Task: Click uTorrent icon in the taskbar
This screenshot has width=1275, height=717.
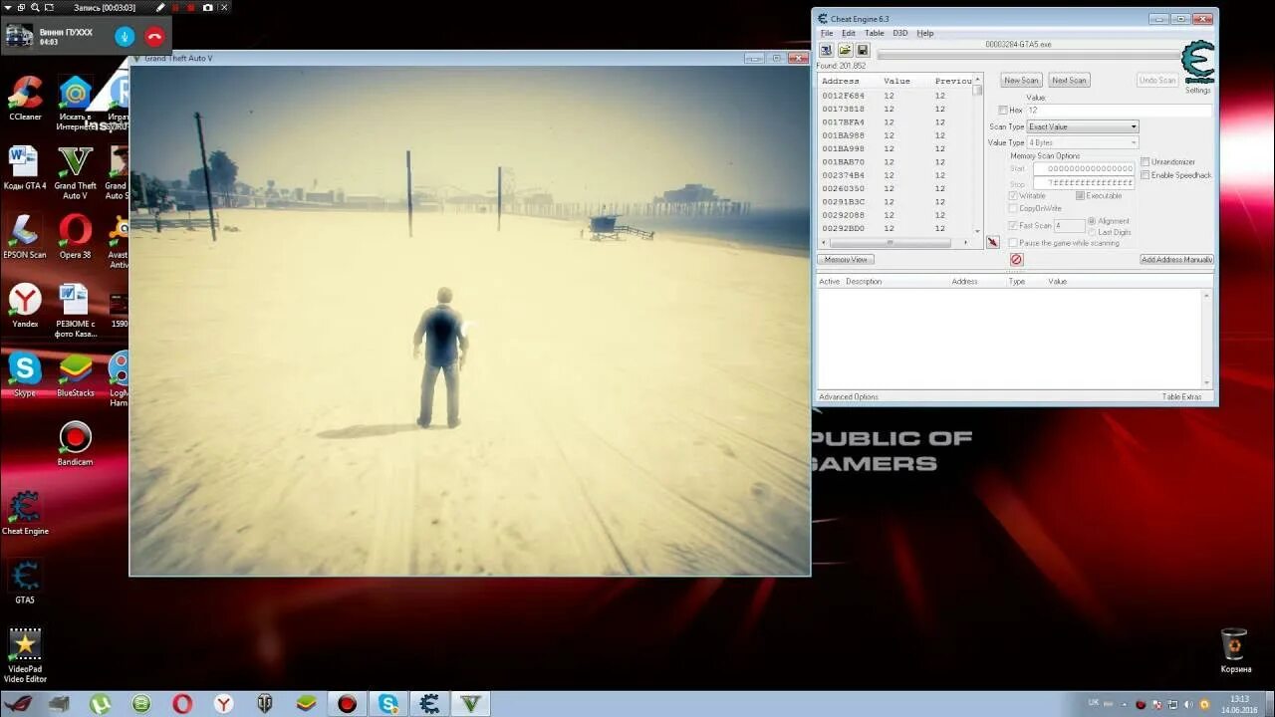Action: coord(101,704)
